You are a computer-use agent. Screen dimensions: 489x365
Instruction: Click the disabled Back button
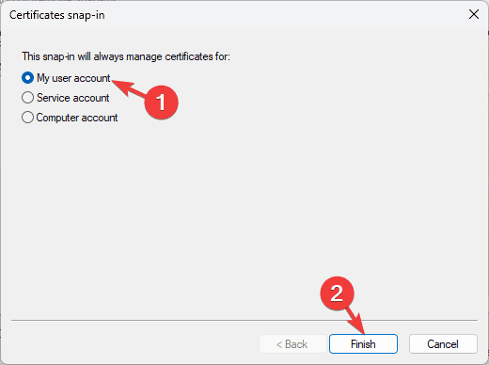pos(292,344)
